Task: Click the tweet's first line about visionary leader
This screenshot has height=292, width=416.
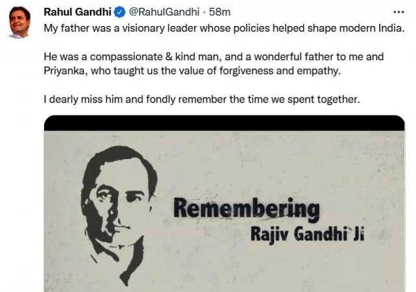Action: (x=228, y=29)
